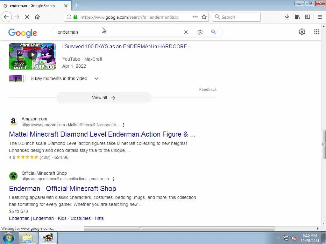
Task: Click the Google logo
Action: click(23, 33)
